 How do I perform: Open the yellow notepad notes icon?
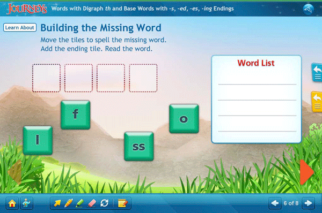point(122,203)
